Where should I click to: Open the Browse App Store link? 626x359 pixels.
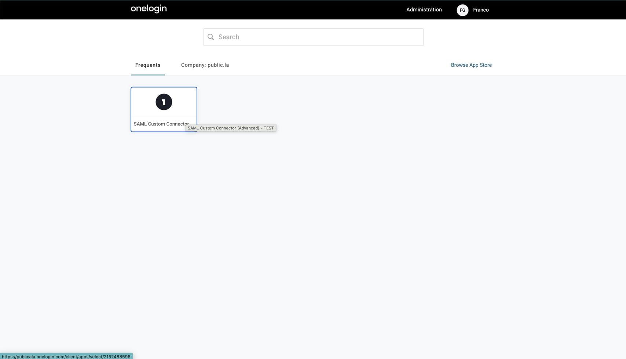pyautogui.click(x=471, y=65)
